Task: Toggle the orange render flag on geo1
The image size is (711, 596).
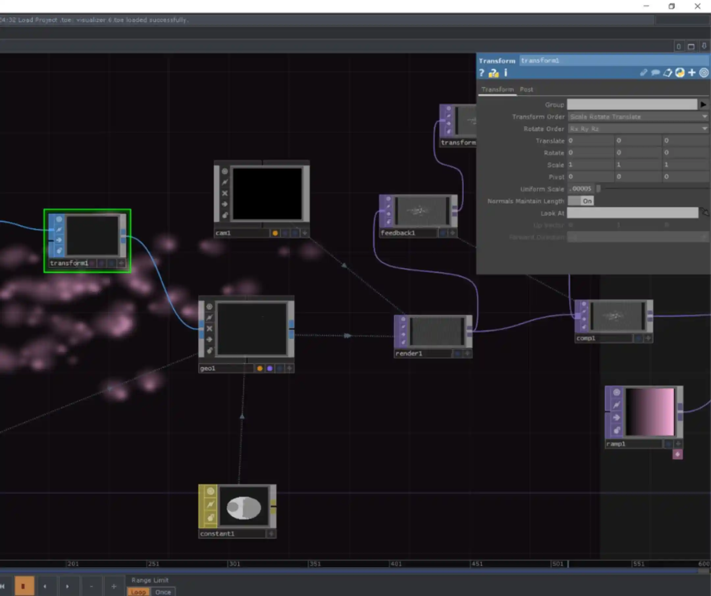Action: 260,368
